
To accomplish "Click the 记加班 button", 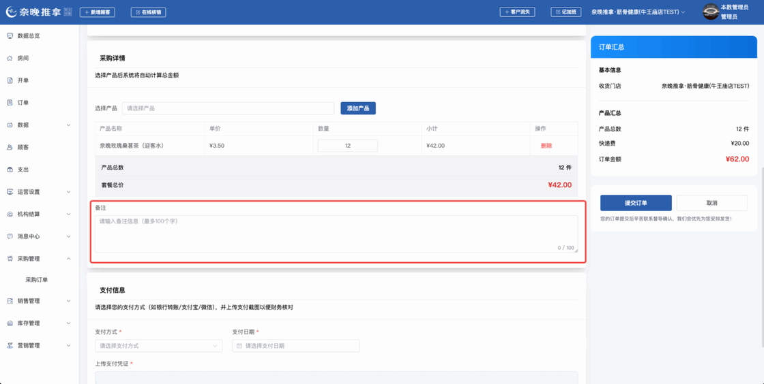I will (565, 12).
